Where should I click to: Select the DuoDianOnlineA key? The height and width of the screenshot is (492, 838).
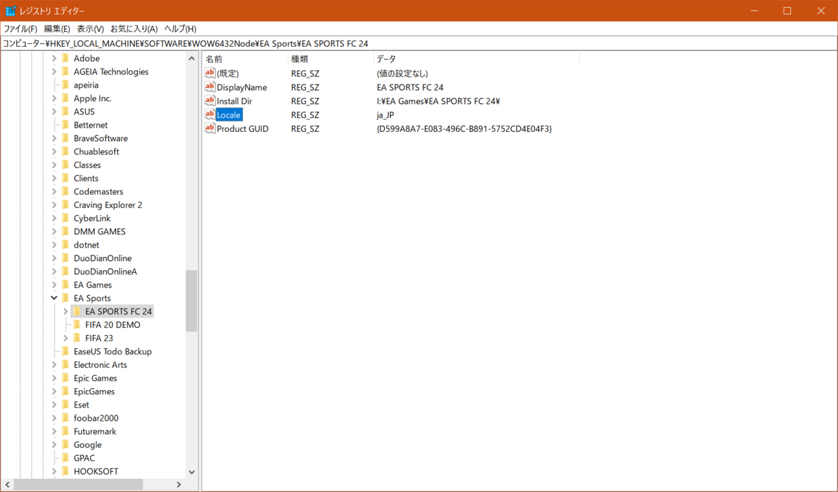(x=105, y=271)
